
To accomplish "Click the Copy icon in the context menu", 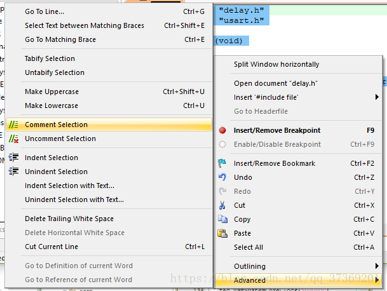I will [222, 219].
